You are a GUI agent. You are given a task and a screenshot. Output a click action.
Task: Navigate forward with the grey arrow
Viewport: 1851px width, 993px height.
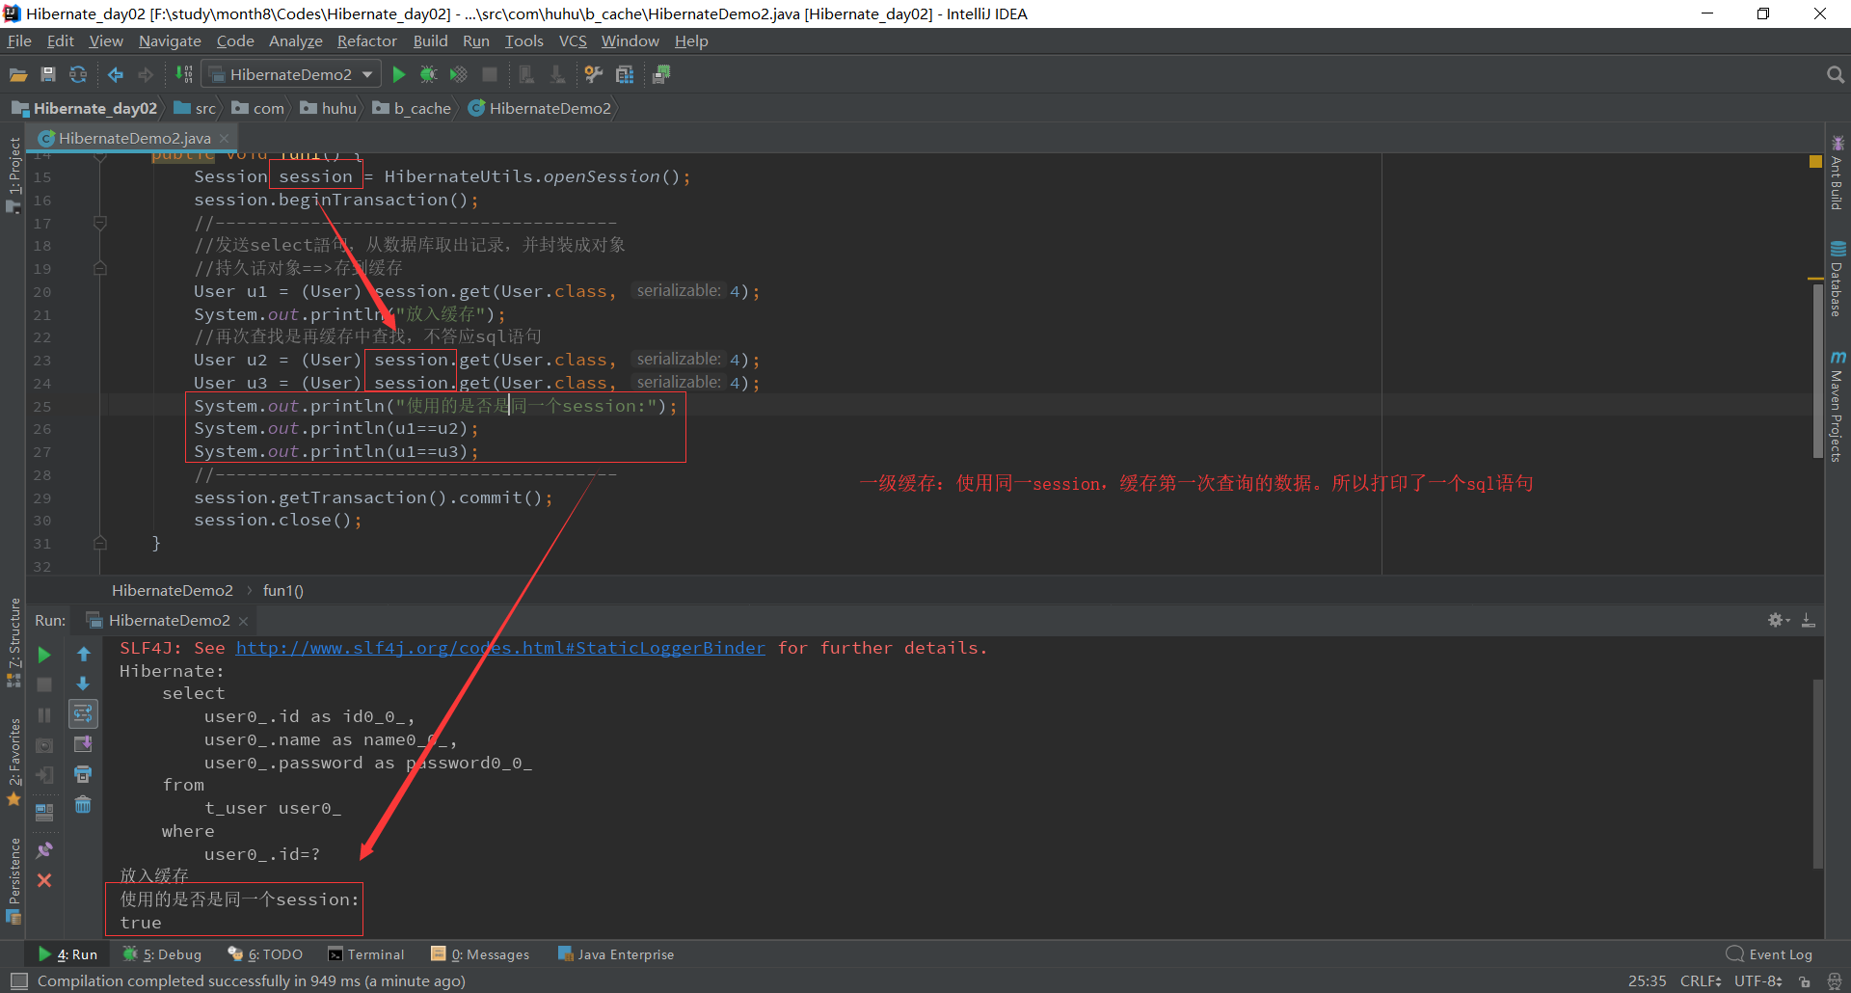tap(146, 74)
